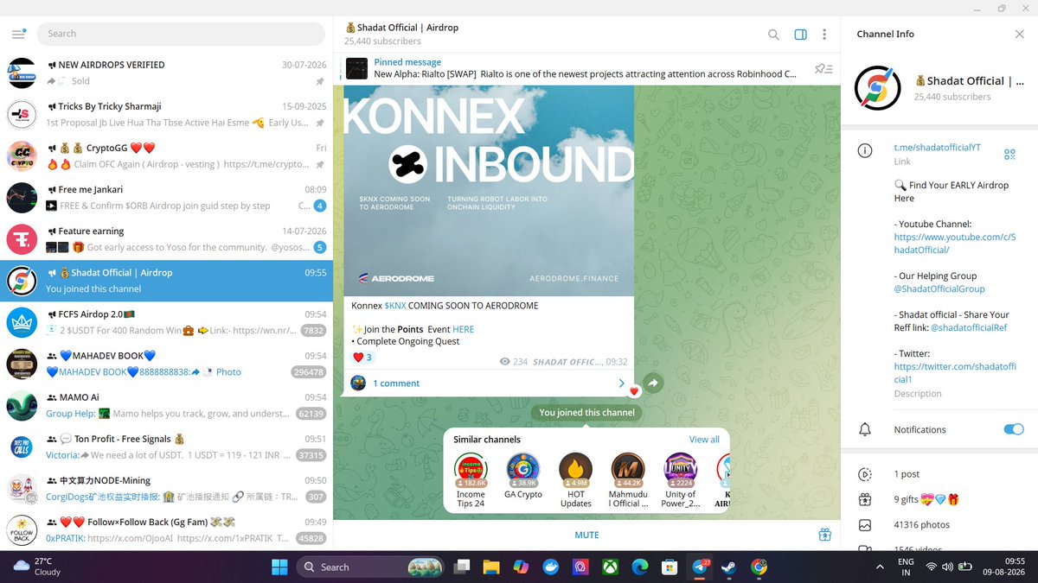
Task: React with the floating heart icon
Action: pos(634,391)
